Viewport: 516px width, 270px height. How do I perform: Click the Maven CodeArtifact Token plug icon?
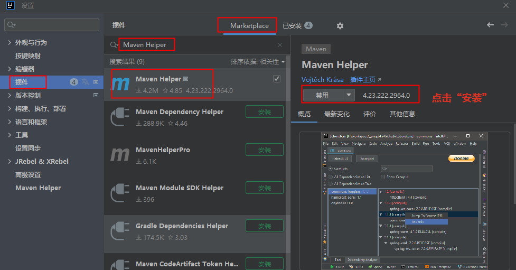pyautogui.click(x=120, y=265)
